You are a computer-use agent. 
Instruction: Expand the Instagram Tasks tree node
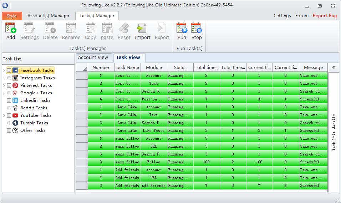coord(4,78)
